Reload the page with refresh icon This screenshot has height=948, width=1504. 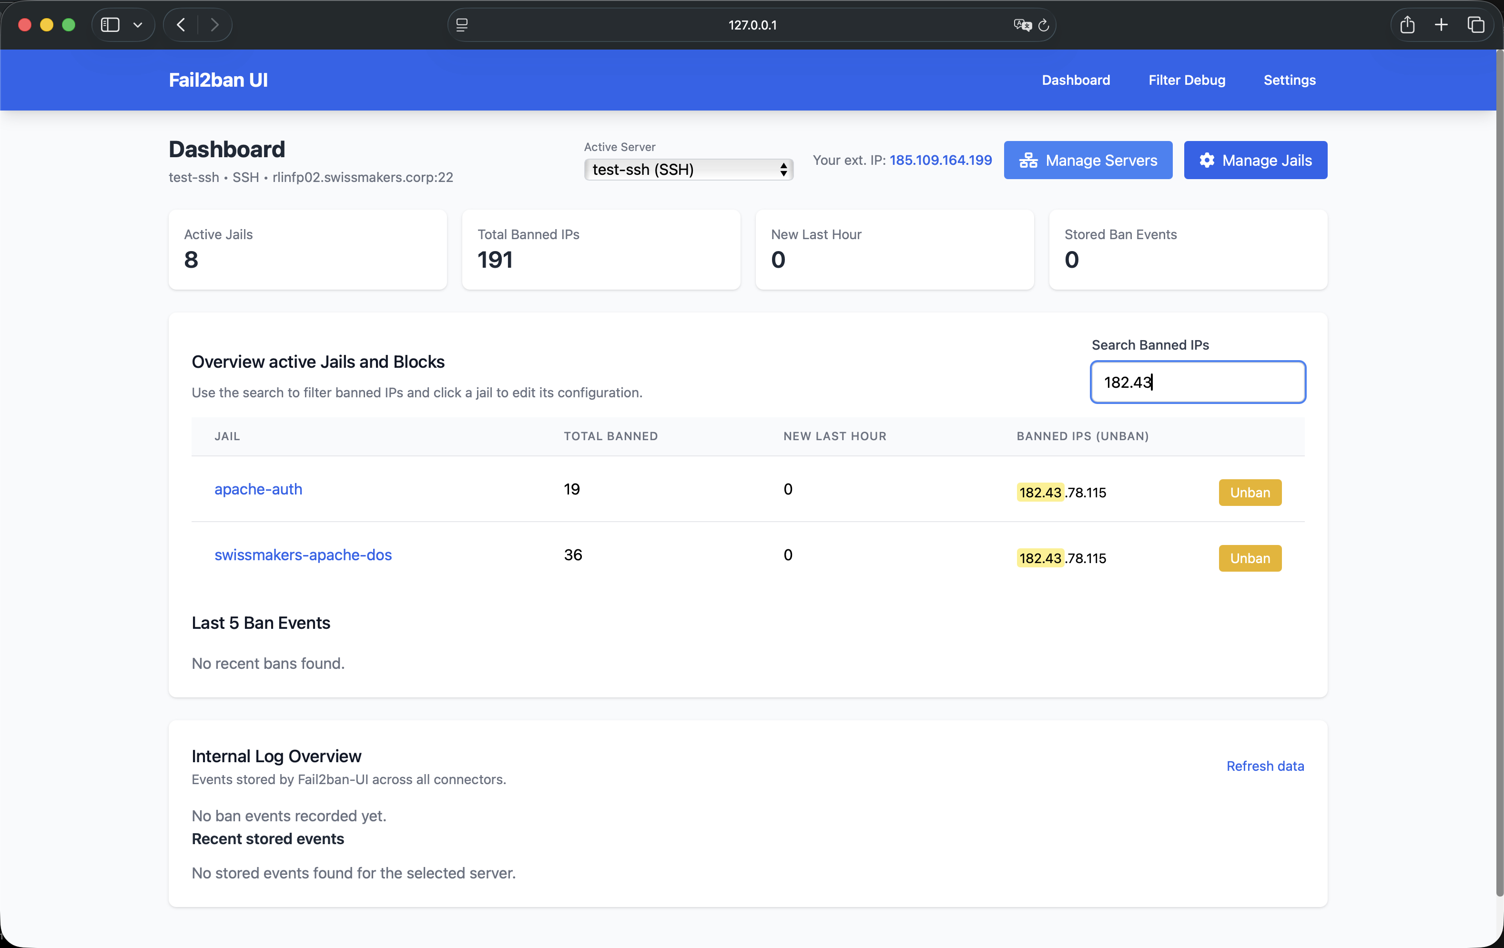(x=1044, y=25)
